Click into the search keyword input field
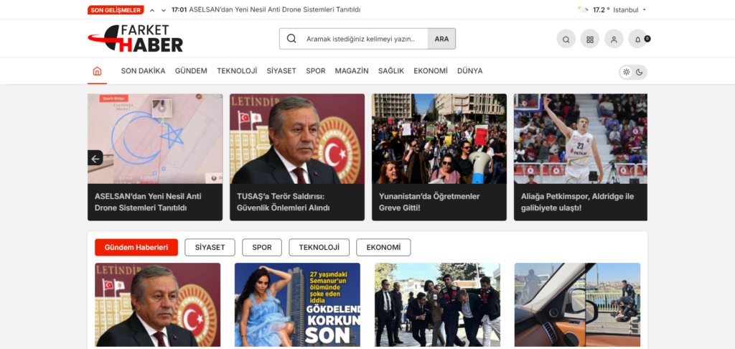Image resolution: width=735 pixels, height=349 pixels. tap(362, 39)
